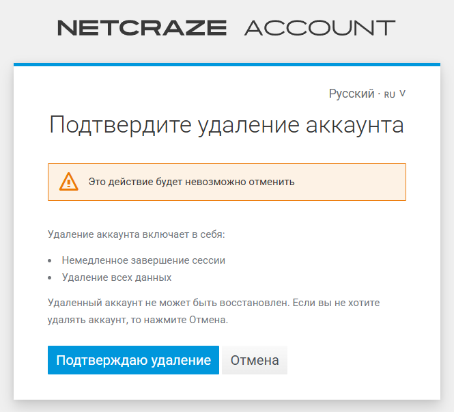Click the blue top border of card
Image resolution: width=454 pixels, height=412 pixels.
coord(227,65)
